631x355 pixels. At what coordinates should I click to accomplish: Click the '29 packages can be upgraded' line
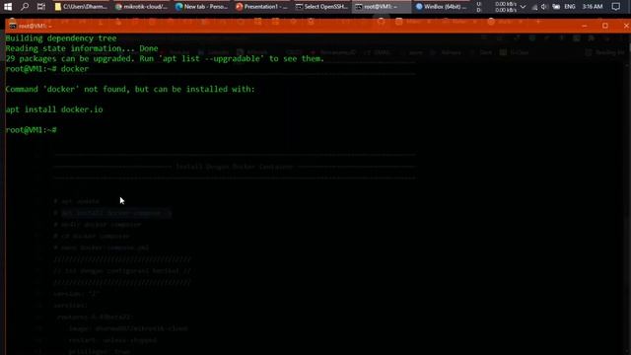165,59
